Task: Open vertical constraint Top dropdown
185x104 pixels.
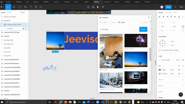Action: [x=173, y=45]
